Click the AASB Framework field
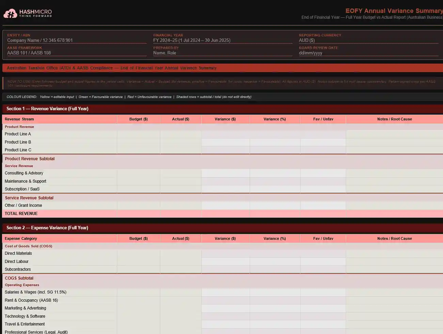Screen dimensions: 443x334 tap(77, 53)
